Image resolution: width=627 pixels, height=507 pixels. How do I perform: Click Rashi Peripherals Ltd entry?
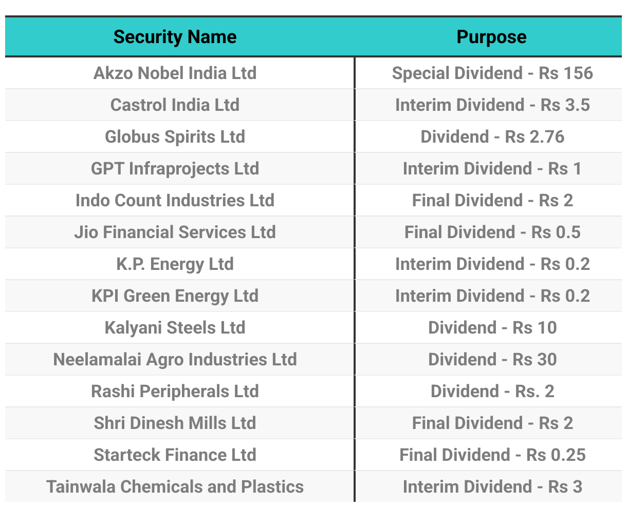click(175, 391)
